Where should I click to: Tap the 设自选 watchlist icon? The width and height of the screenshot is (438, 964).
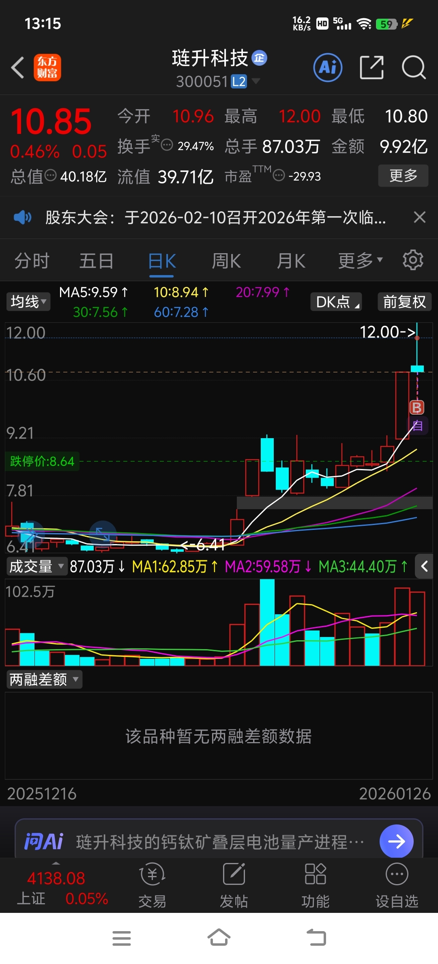(397, 885)
